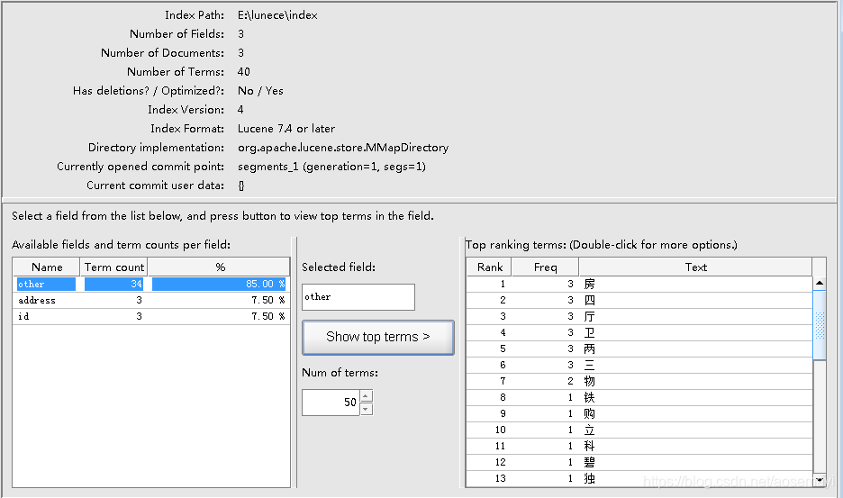This screenshot has width=843, height=498.
Task: Click the 7.50 % cell in id row
Action: pos(219,316)
